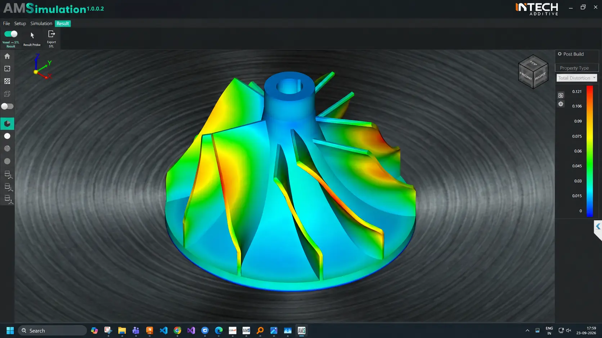Click the legend reset square icon
The width and height of the screenshot is (602, 338).
pyautogui.click(x=561, y=95)
